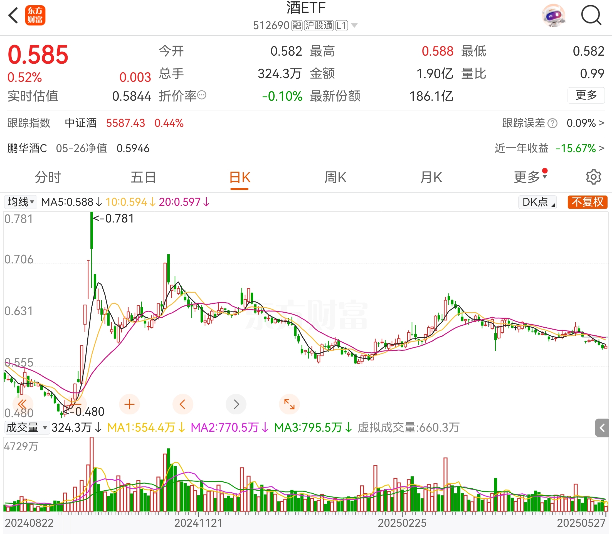Open the robot assistant avatar
Viewport: 612px width, 534px height.
point(554,16)
